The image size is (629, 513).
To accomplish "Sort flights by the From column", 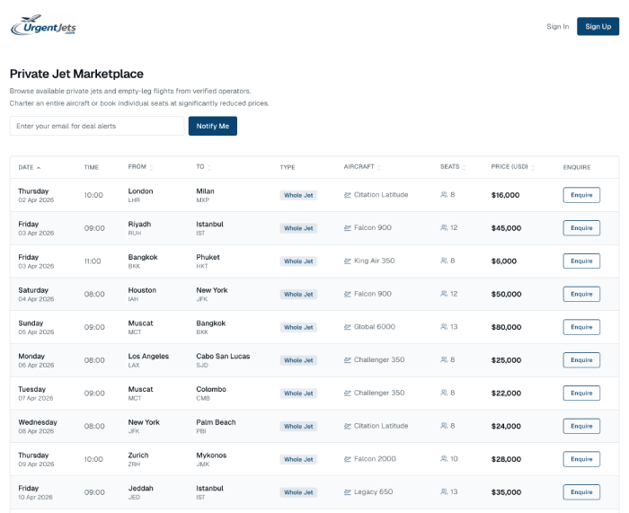I will [139, 167].
